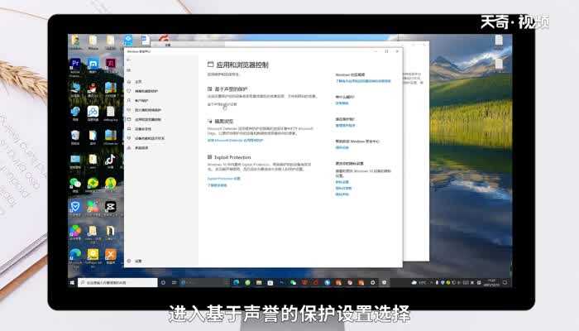Select the Recycle Bin desktop icon
Viewport: 579px width, 331px height.
tap(75, 137)
